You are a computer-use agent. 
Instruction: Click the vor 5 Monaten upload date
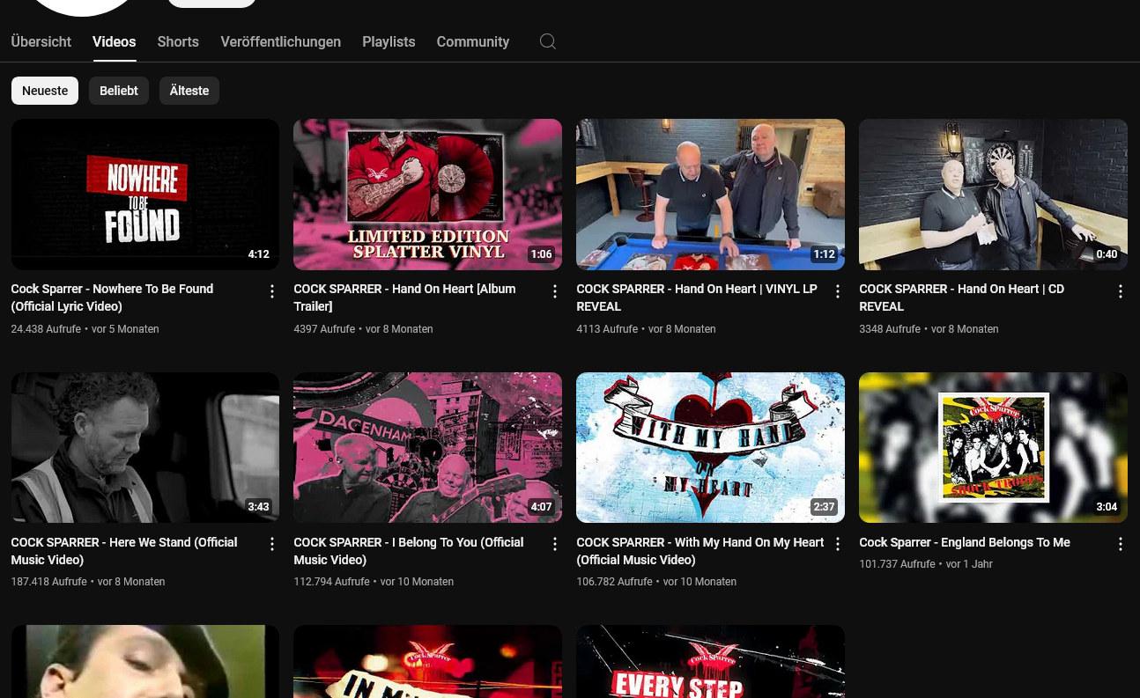[125, 329]
